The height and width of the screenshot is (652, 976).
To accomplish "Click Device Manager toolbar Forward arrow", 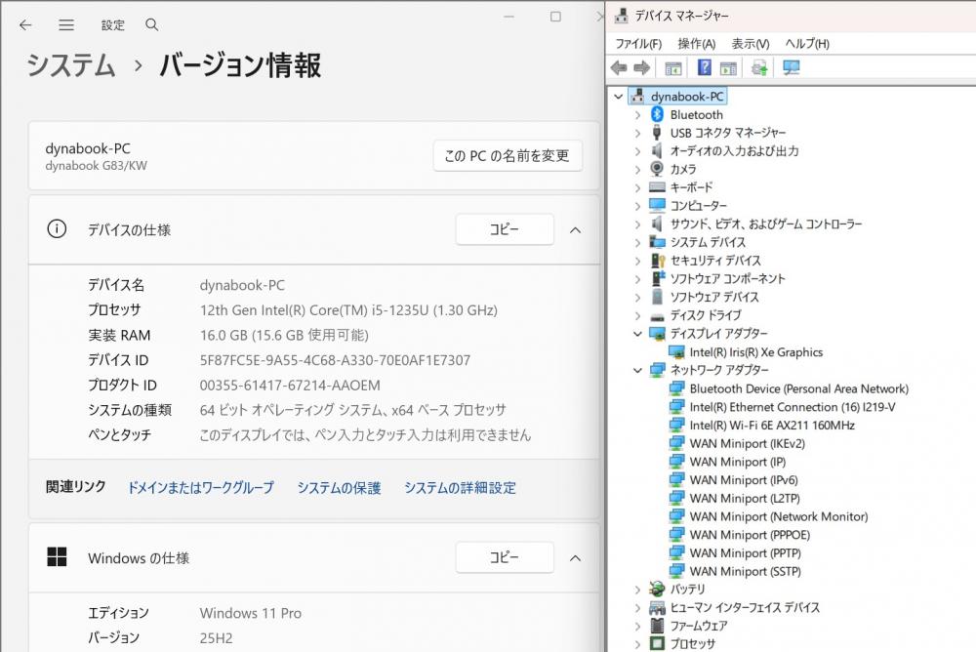I will 642,67.
